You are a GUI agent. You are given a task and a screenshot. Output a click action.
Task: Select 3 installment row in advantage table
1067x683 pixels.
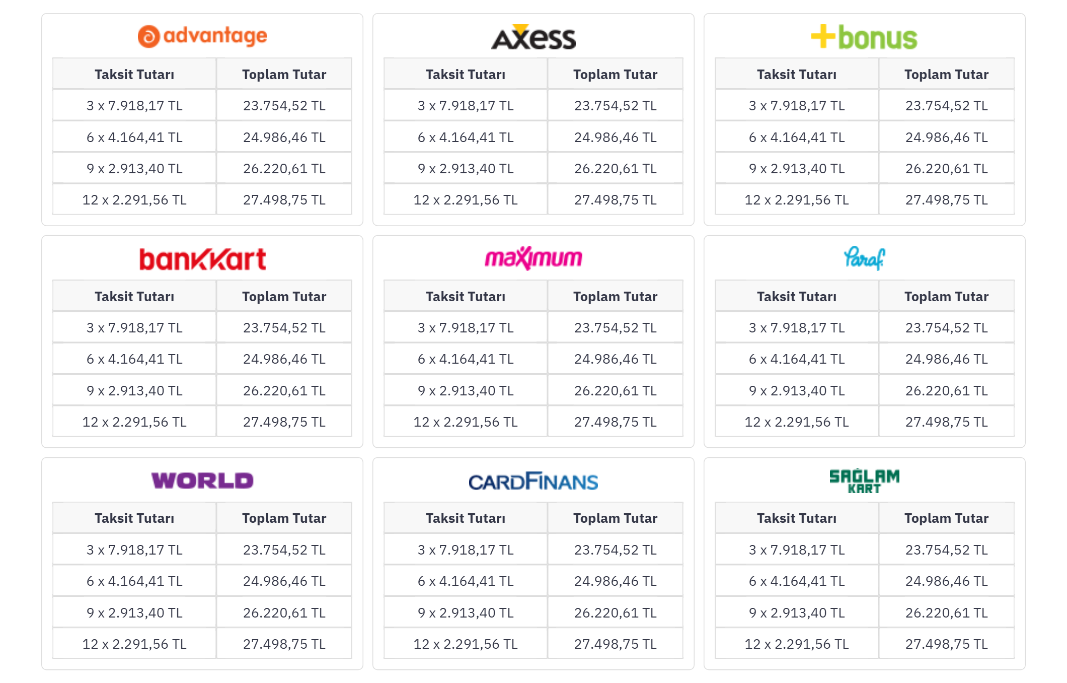[x=134, y=106]
